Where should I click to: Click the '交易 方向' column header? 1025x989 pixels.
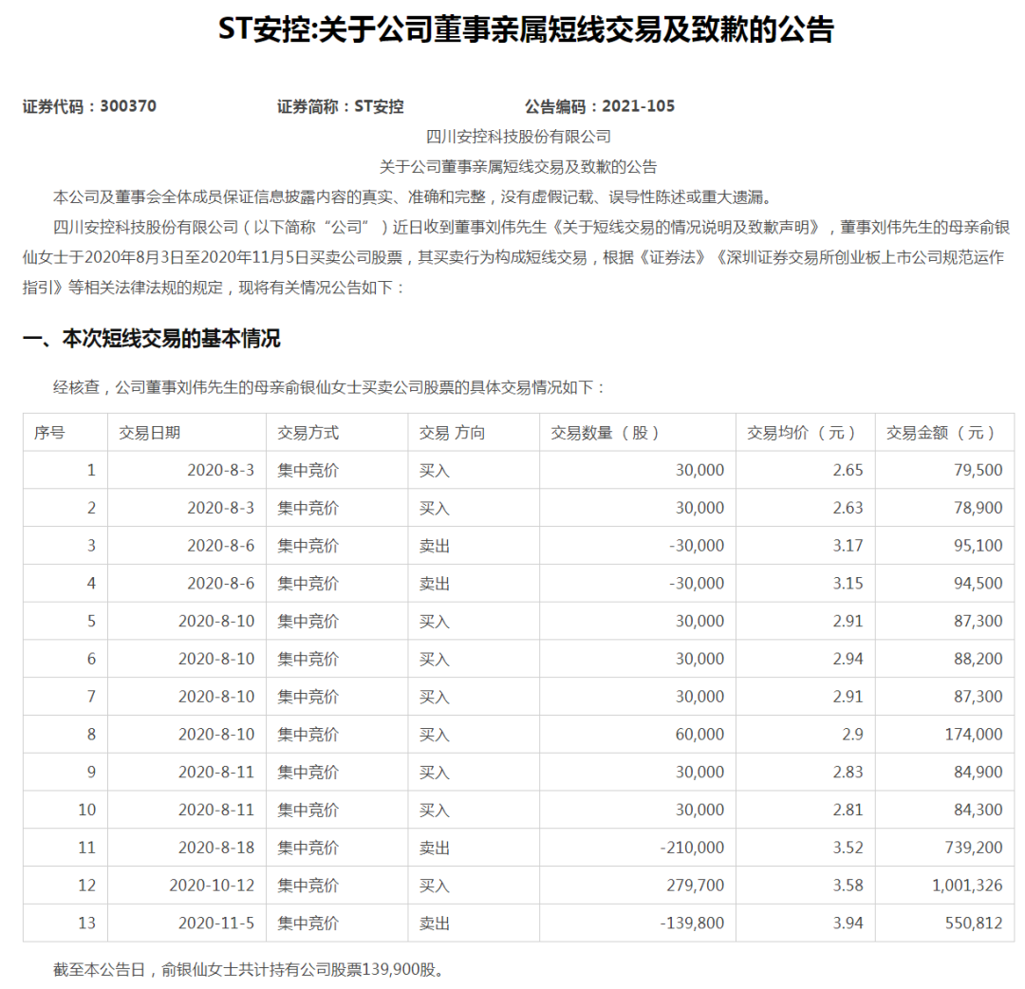click(453, 433)
